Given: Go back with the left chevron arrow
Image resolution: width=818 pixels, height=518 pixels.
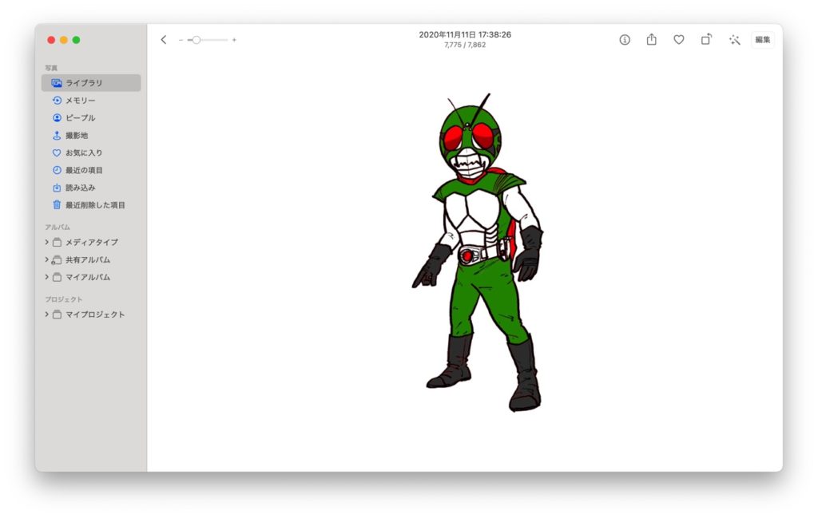Looking at the screenshot, I should click(x=164, y=40).
